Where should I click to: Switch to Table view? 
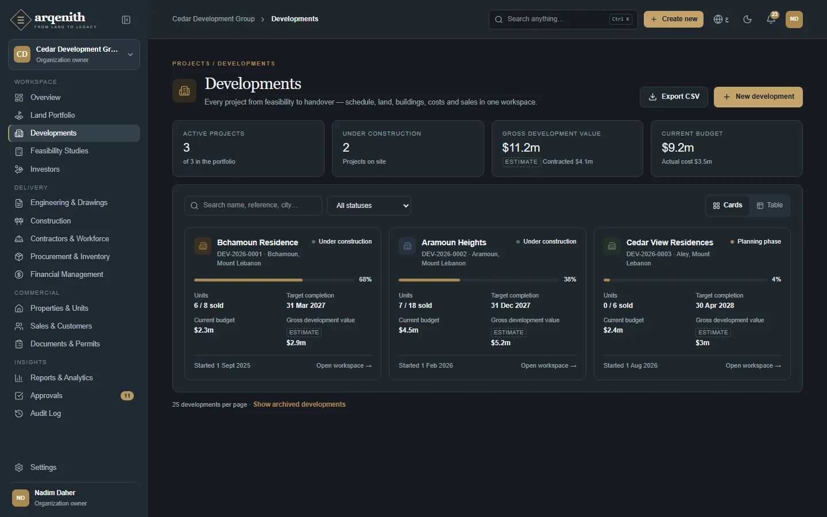(770, 206)
